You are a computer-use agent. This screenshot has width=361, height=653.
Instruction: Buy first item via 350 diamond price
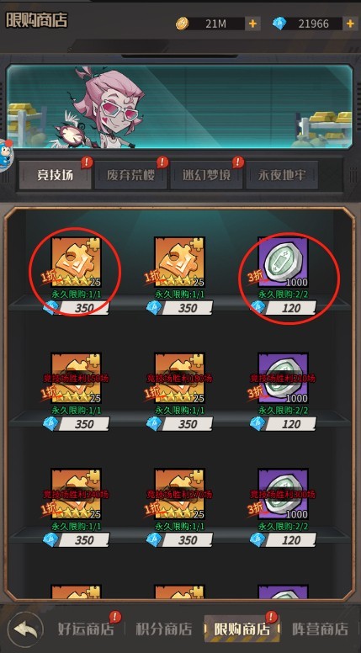coord(77,308)
